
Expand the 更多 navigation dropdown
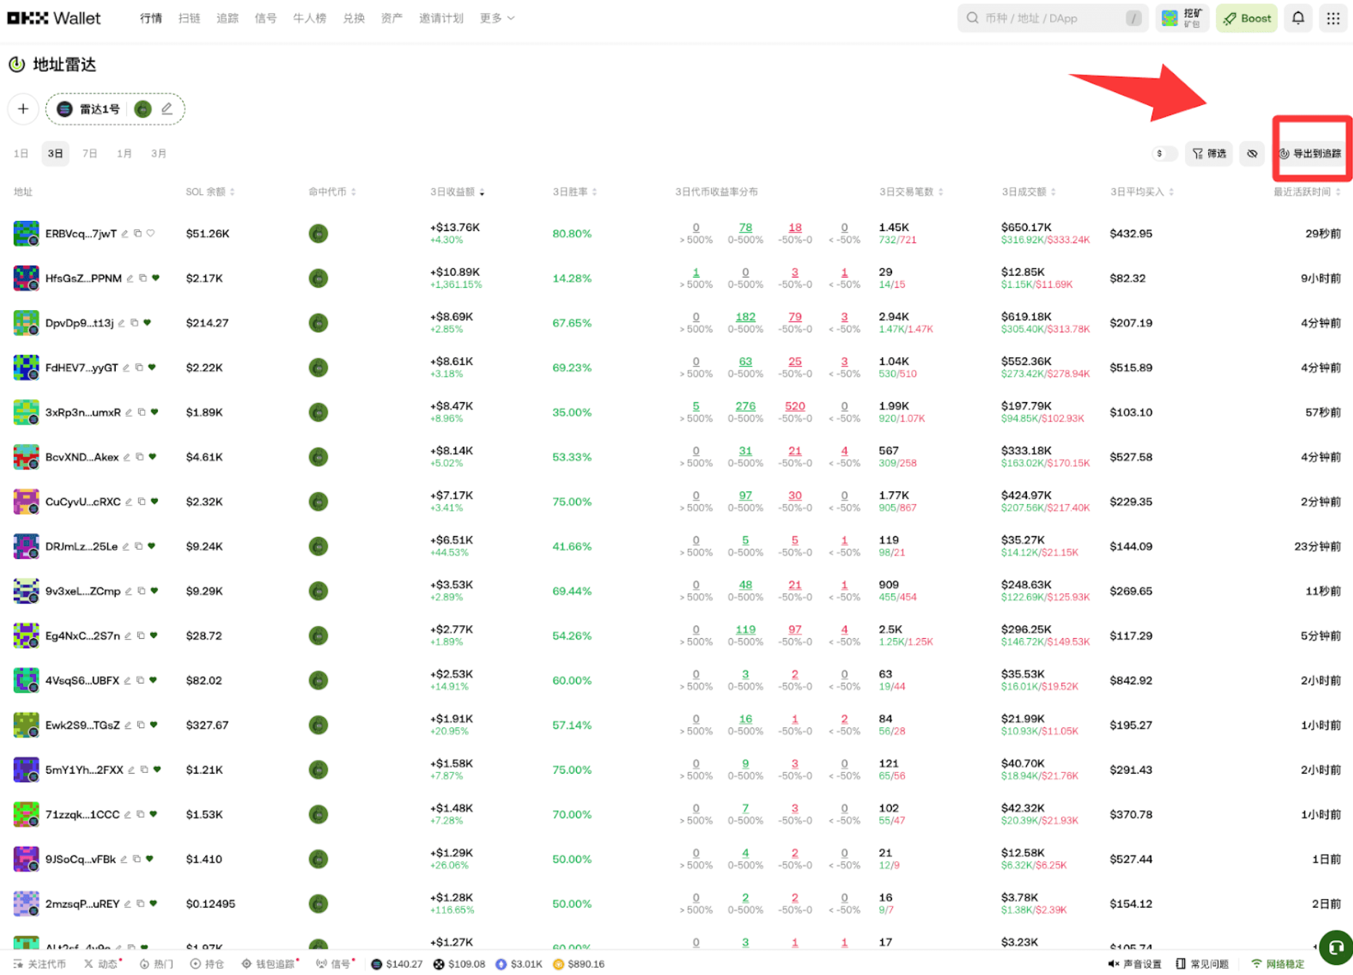pyautogui.click(x=497, y=18)
